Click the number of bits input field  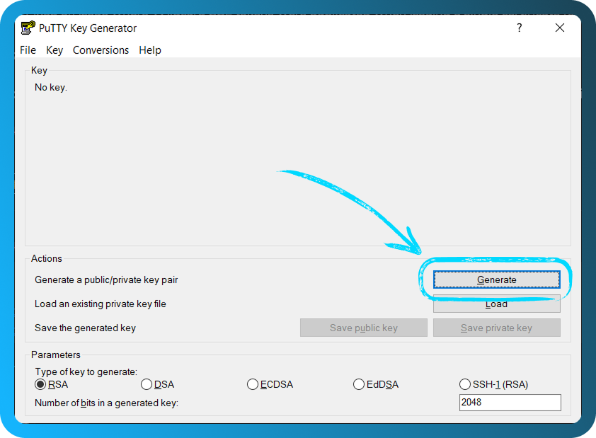(x=510, y=402)
